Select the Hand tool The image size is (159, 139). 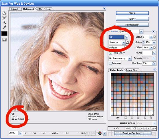[x=4, y=13]
